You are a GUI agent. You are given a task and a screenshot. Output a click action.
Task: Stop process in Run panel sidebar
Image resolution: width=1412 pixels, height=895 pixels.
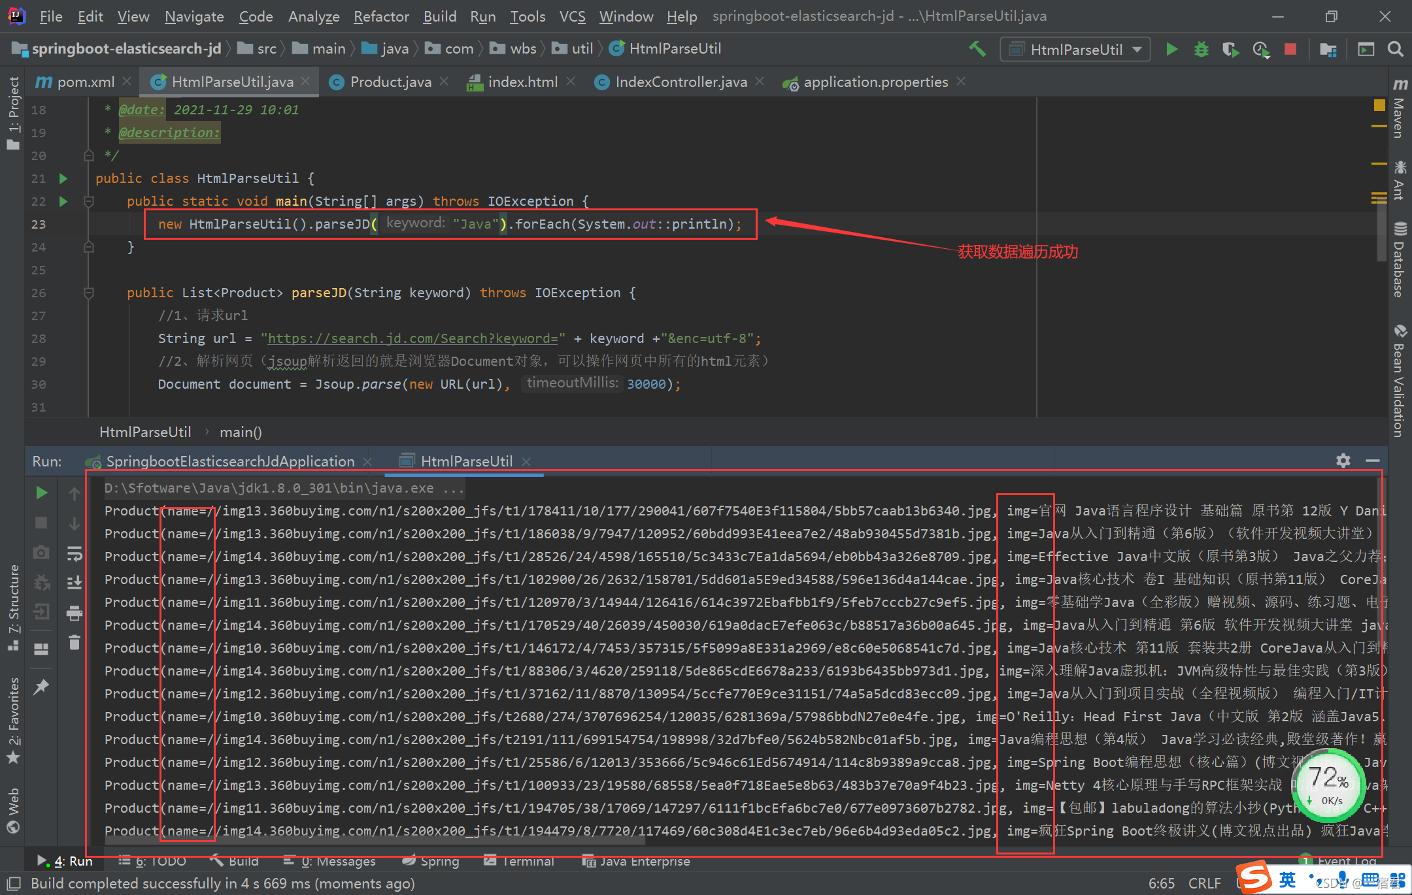click(x=41, y=523)
